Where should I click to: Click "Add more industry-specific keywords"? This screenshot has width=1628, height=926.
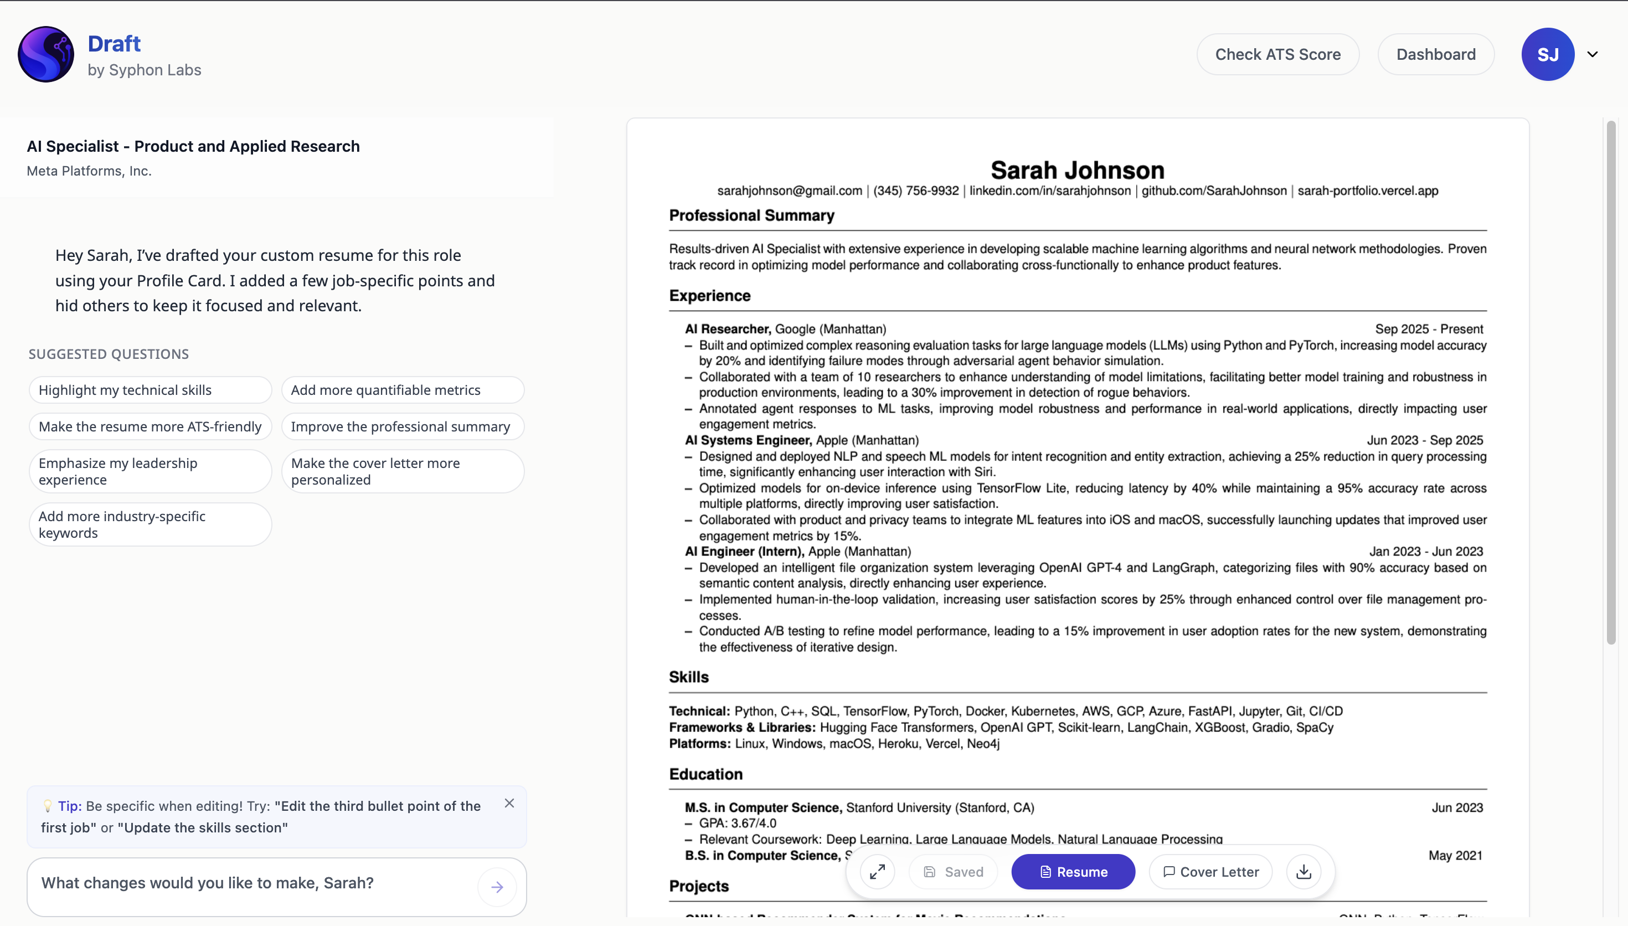coord(150,523)
